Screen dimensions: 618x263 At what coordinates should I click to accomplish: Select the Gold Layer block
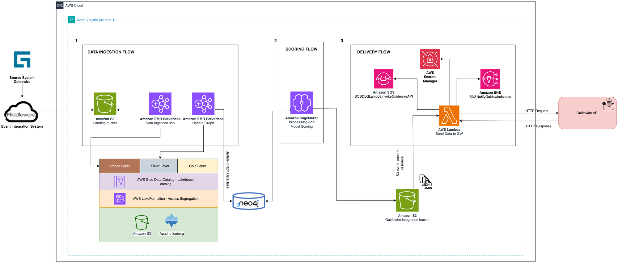click(198, 166)
